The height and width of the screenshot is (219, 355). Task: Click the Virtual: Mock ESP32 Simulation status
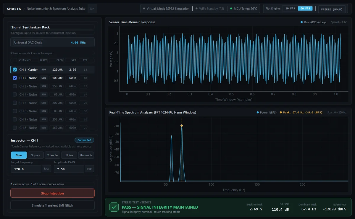(x=166, y=9)
